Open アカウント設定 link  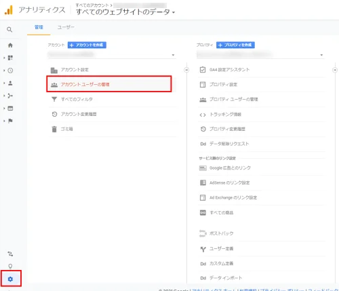click(x=75, y=70)
